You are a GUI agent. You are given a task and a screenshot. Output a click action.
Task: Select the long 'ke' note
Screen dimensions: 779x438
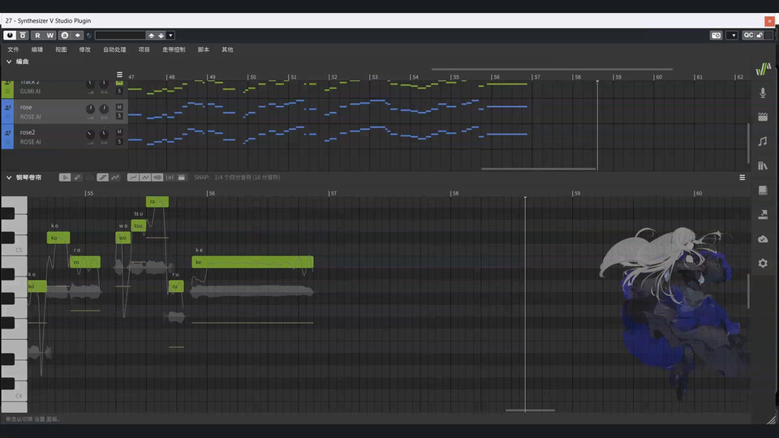pyautogui.click(x=252, y=262)
